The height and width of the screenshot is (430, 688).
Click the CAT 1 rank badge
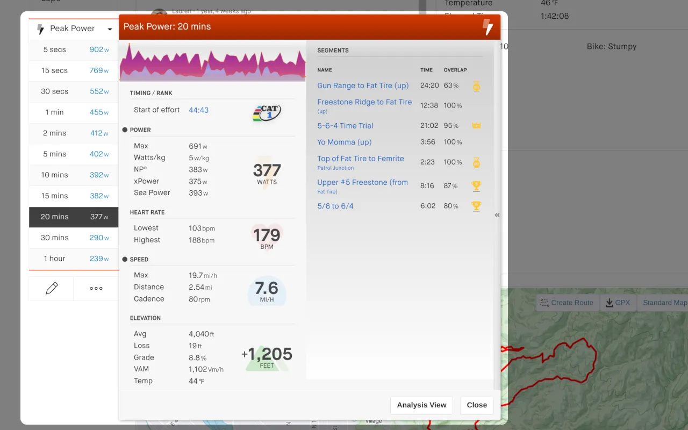pyautogui.click(x=267, y=112)
